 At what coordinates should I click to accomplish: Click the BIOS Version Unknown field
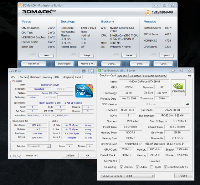coord(151,104)
